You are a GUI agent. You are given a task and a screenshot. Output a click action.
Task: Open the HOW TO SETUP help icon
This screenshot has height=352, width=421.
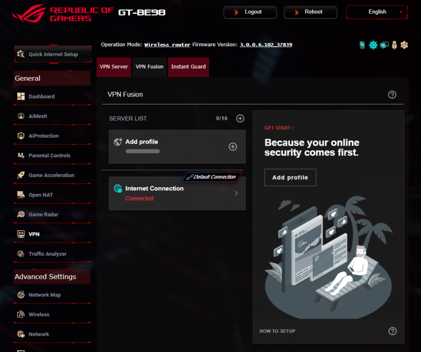pos(392,331)
